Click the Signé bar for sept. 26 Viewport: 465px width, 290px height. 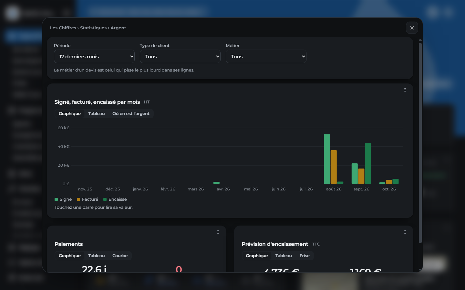(x=355, y=174)
